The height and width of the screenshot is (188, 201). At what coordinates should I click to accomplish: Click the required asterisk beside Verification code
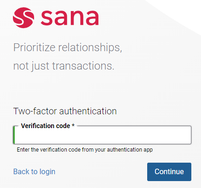[x=73, y=125]
